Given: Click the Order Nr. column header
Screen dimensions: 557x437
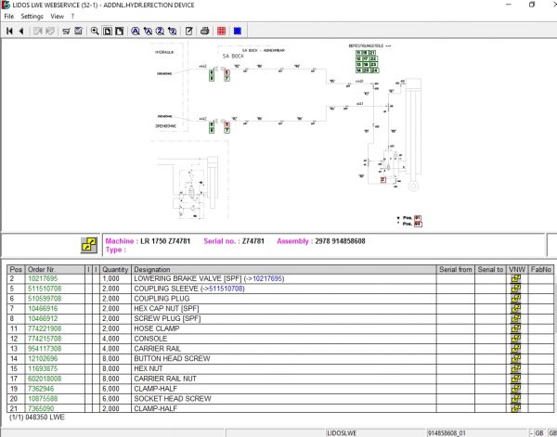Looking at the screenshot, I should coord(55,269).
